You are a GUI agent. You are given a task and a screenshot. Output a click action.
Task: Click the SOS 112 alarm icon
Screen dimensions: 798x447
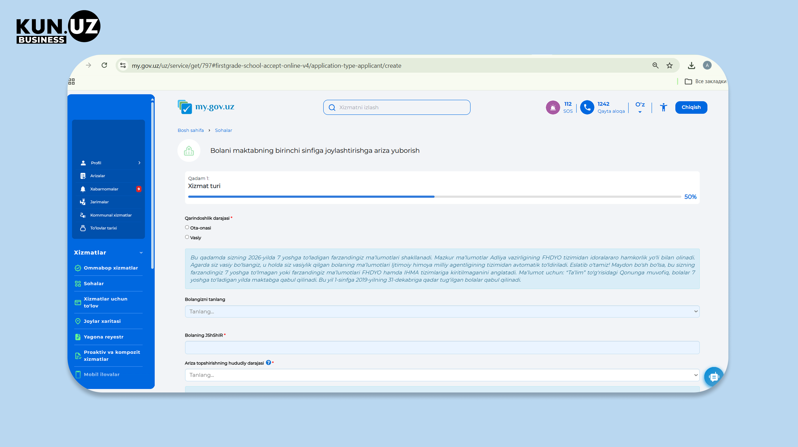click(553, 107)
